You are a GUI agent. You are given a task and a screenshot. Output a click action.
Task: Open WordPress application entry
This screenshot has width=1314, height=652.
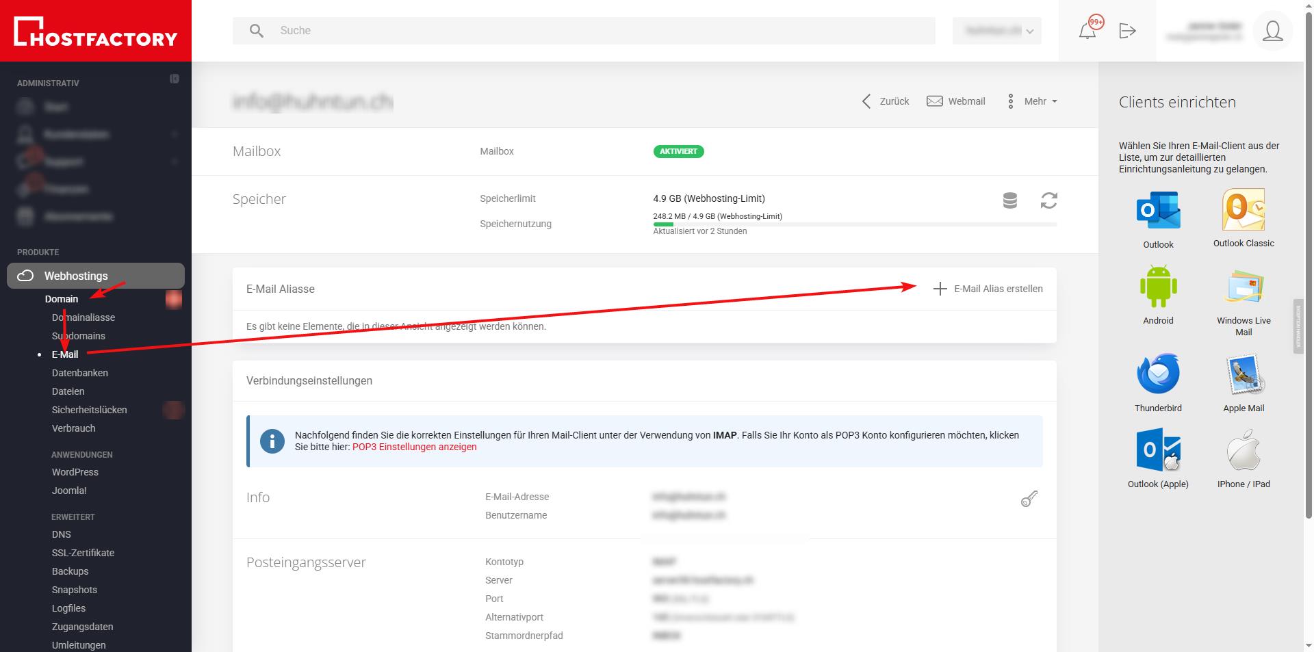[x=75, y=472]
